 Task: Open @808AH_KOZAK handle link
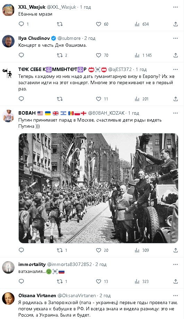coord(106,113)
